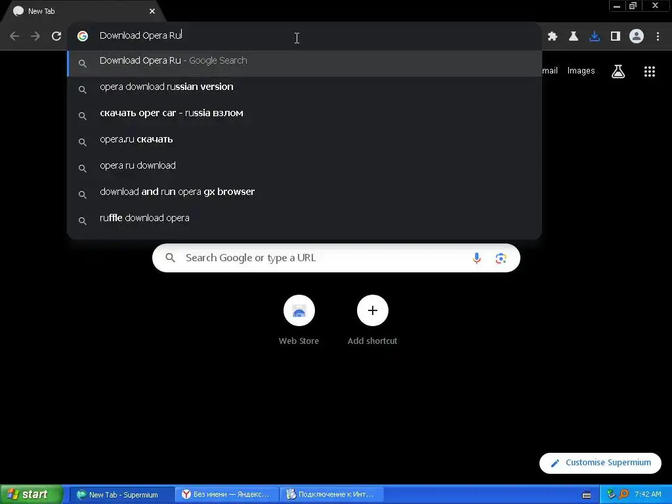Switch to Yandex 'Без имени' taskbar window
The width and height of the screenshot is (672, 504).
(x=226, y=495)
